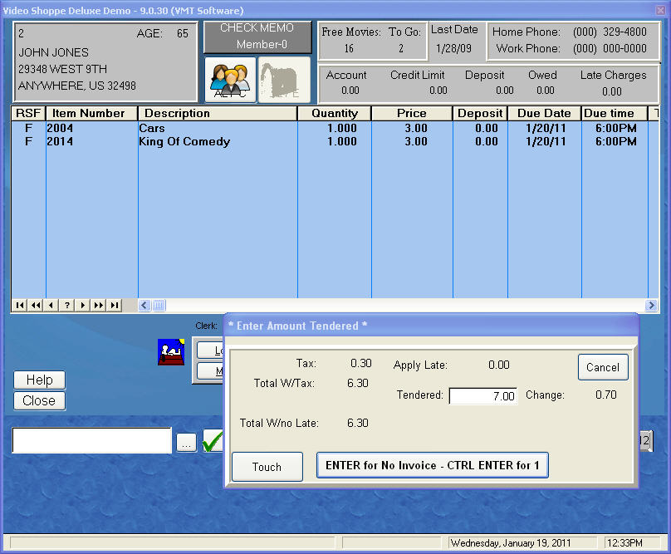
Task: Select the King Of Comedy row
Action: pos(184,142)
